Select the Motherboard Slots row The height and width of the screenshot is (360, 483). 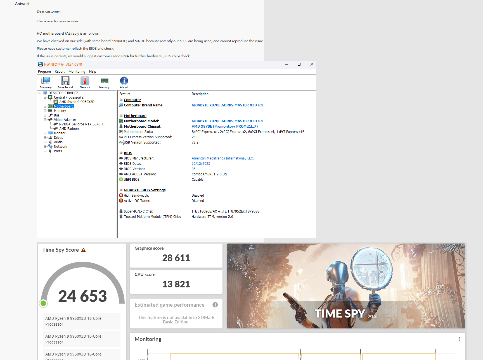[217, 132]
